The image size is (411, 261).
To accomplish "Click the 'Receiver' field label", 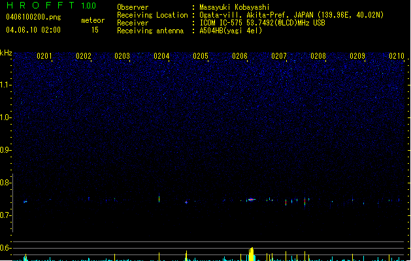I will click(x=133, y=23).
